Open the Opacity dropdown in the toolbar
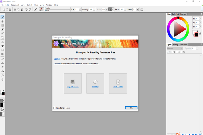The image size is (203, 135). point(94,9)
